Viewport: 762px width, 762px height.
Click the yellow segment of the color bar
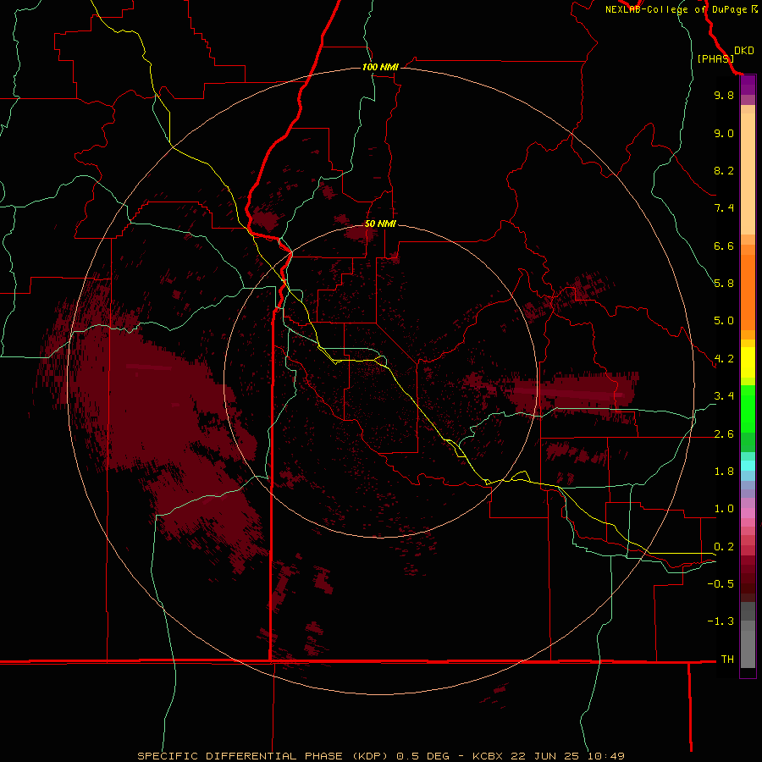pos(748,362)
